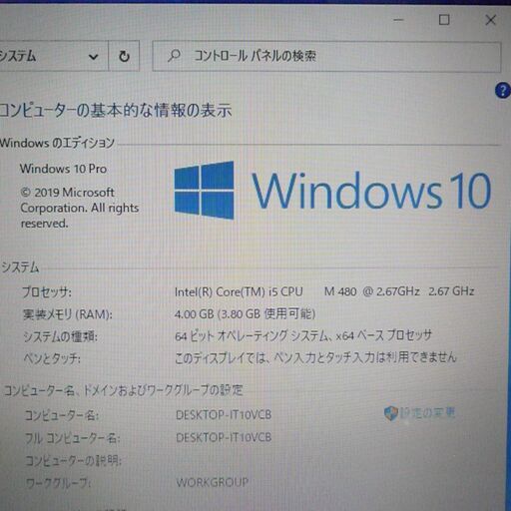Click the プロセッサ label
Screen dimensions: 511x511
[x=47, y=292]
